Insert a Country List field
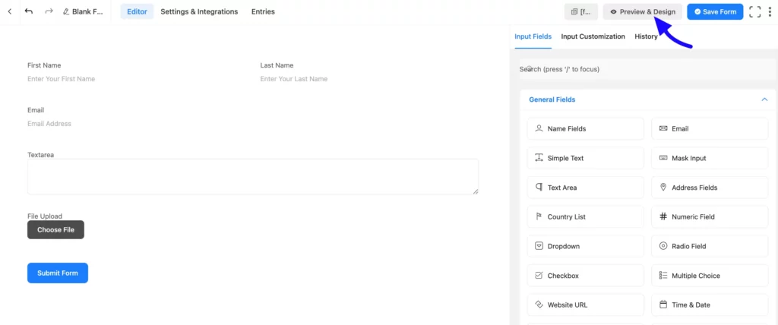The image size is (778, 325). tap(585, 217)
